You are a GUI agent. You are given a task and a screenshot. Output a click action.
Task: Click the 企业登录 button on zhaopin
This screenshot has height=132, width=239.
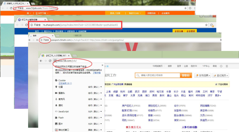click(x=191, y=31)
